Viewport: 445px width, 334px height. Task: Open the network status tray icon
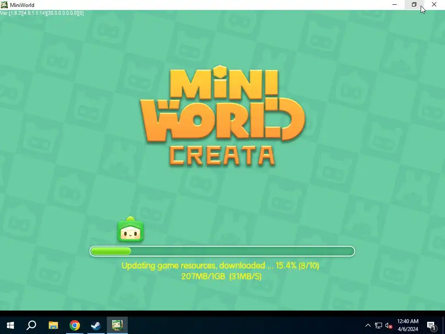click(379, 325)
